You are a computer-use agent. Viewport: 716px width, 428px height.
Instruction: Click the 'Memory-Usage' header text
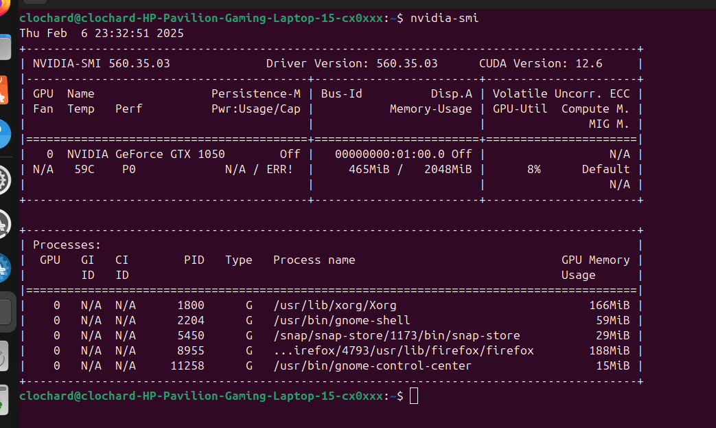click(x=431, y=109)
